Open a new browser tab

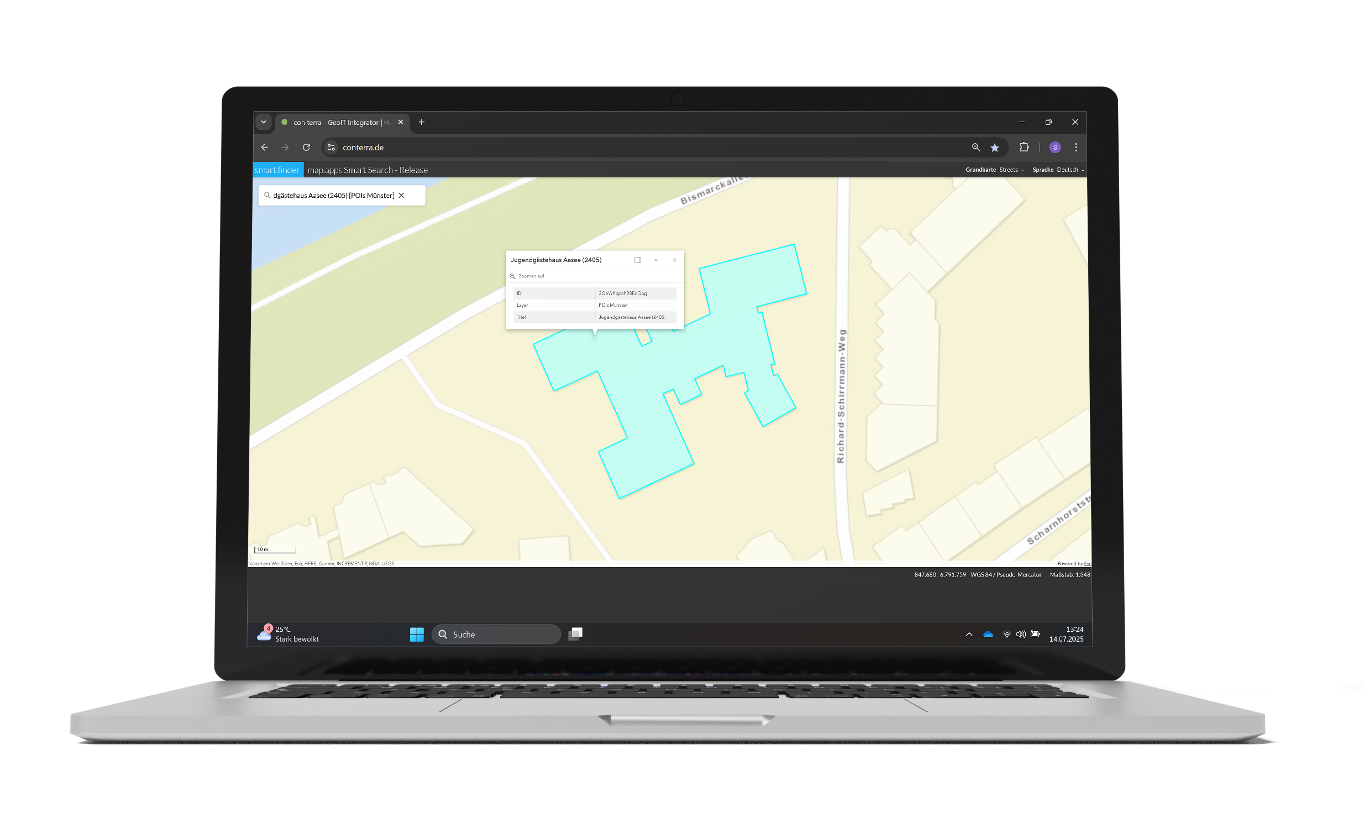tap(422, 122)
